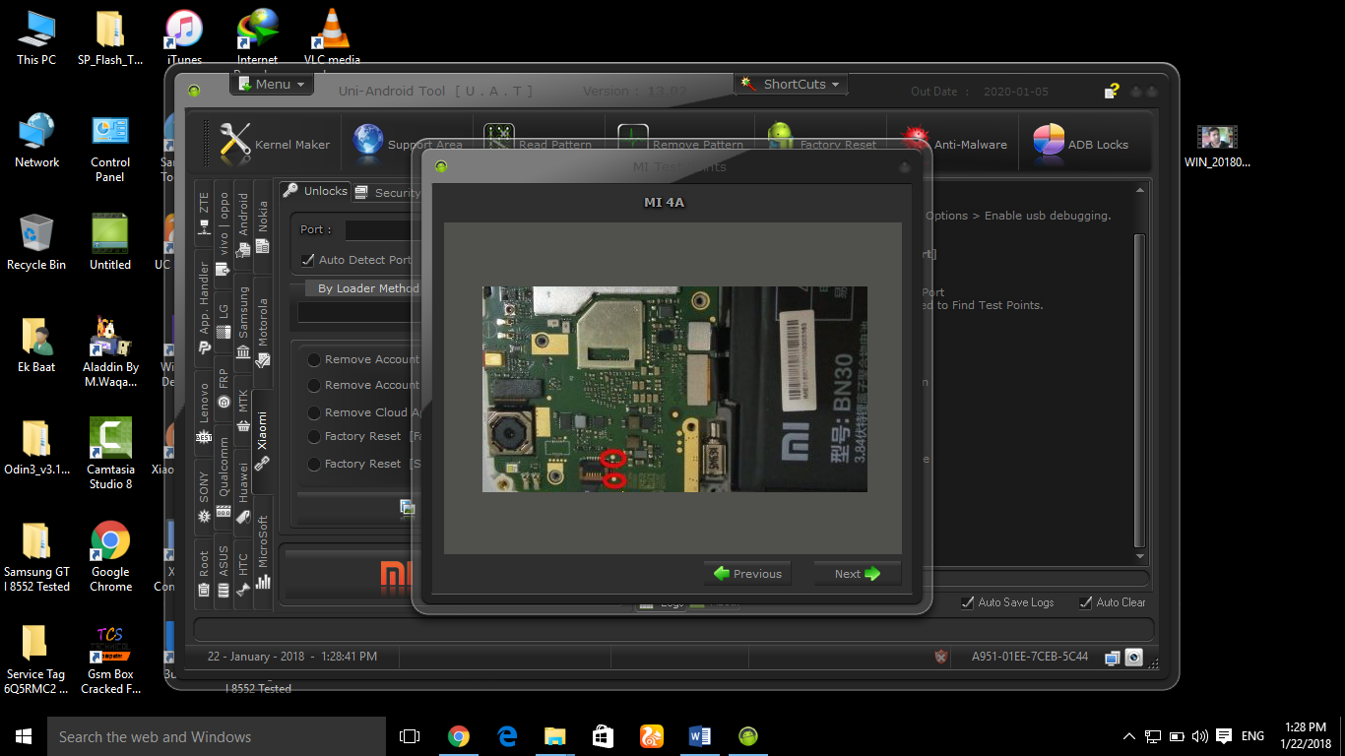Select the Unlocks tab
Image resolution: width=1345 pixels, height=756 pixels.
point(316,191)
